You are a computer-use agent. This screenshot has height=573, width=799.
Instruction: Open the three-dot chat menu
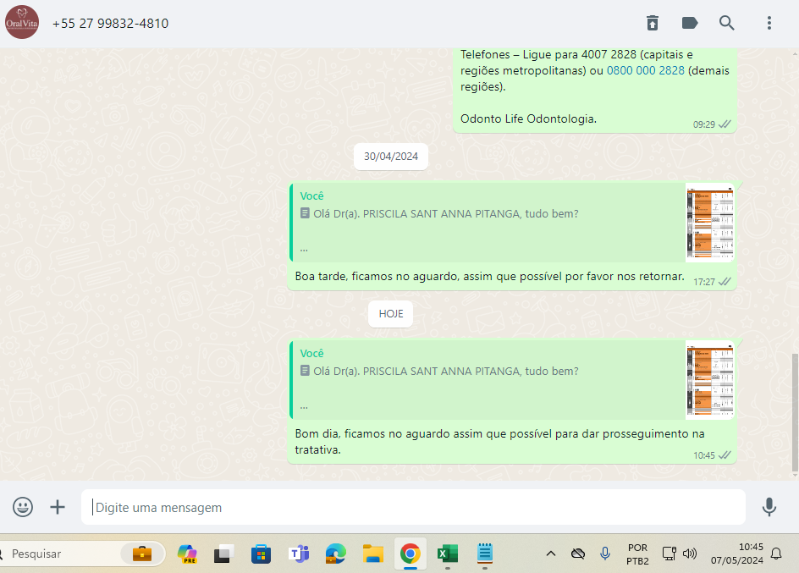click(769, 23)
